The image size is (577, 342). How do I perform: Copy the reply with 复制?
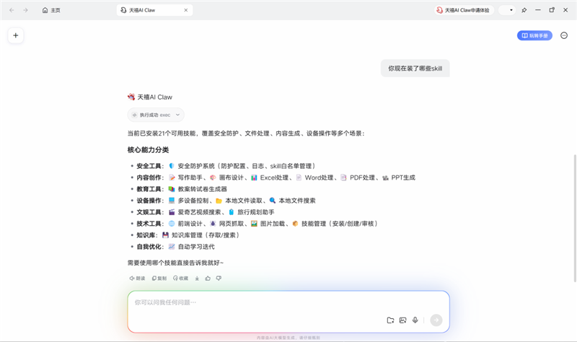[159, 279]
